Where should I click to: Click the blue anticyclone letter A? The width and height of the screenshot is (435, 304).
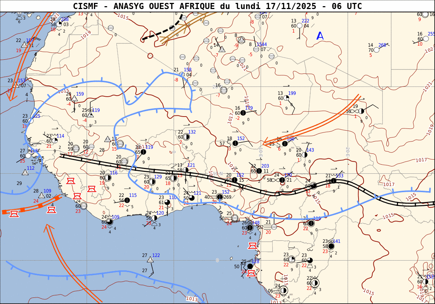pyautogui.click(x=320, y=36)
